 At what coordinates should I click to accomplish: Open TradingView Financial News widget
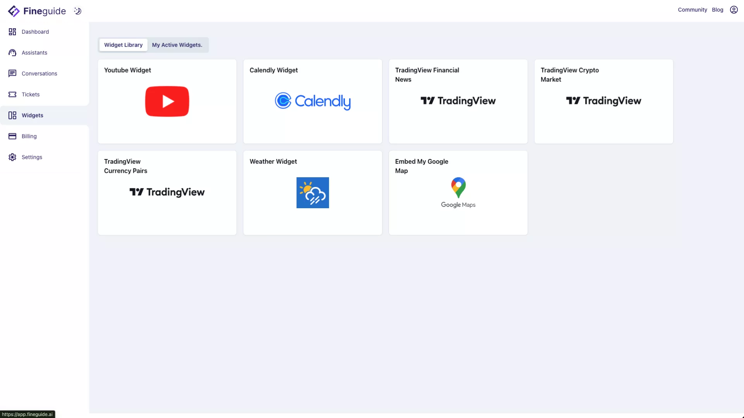458,102
